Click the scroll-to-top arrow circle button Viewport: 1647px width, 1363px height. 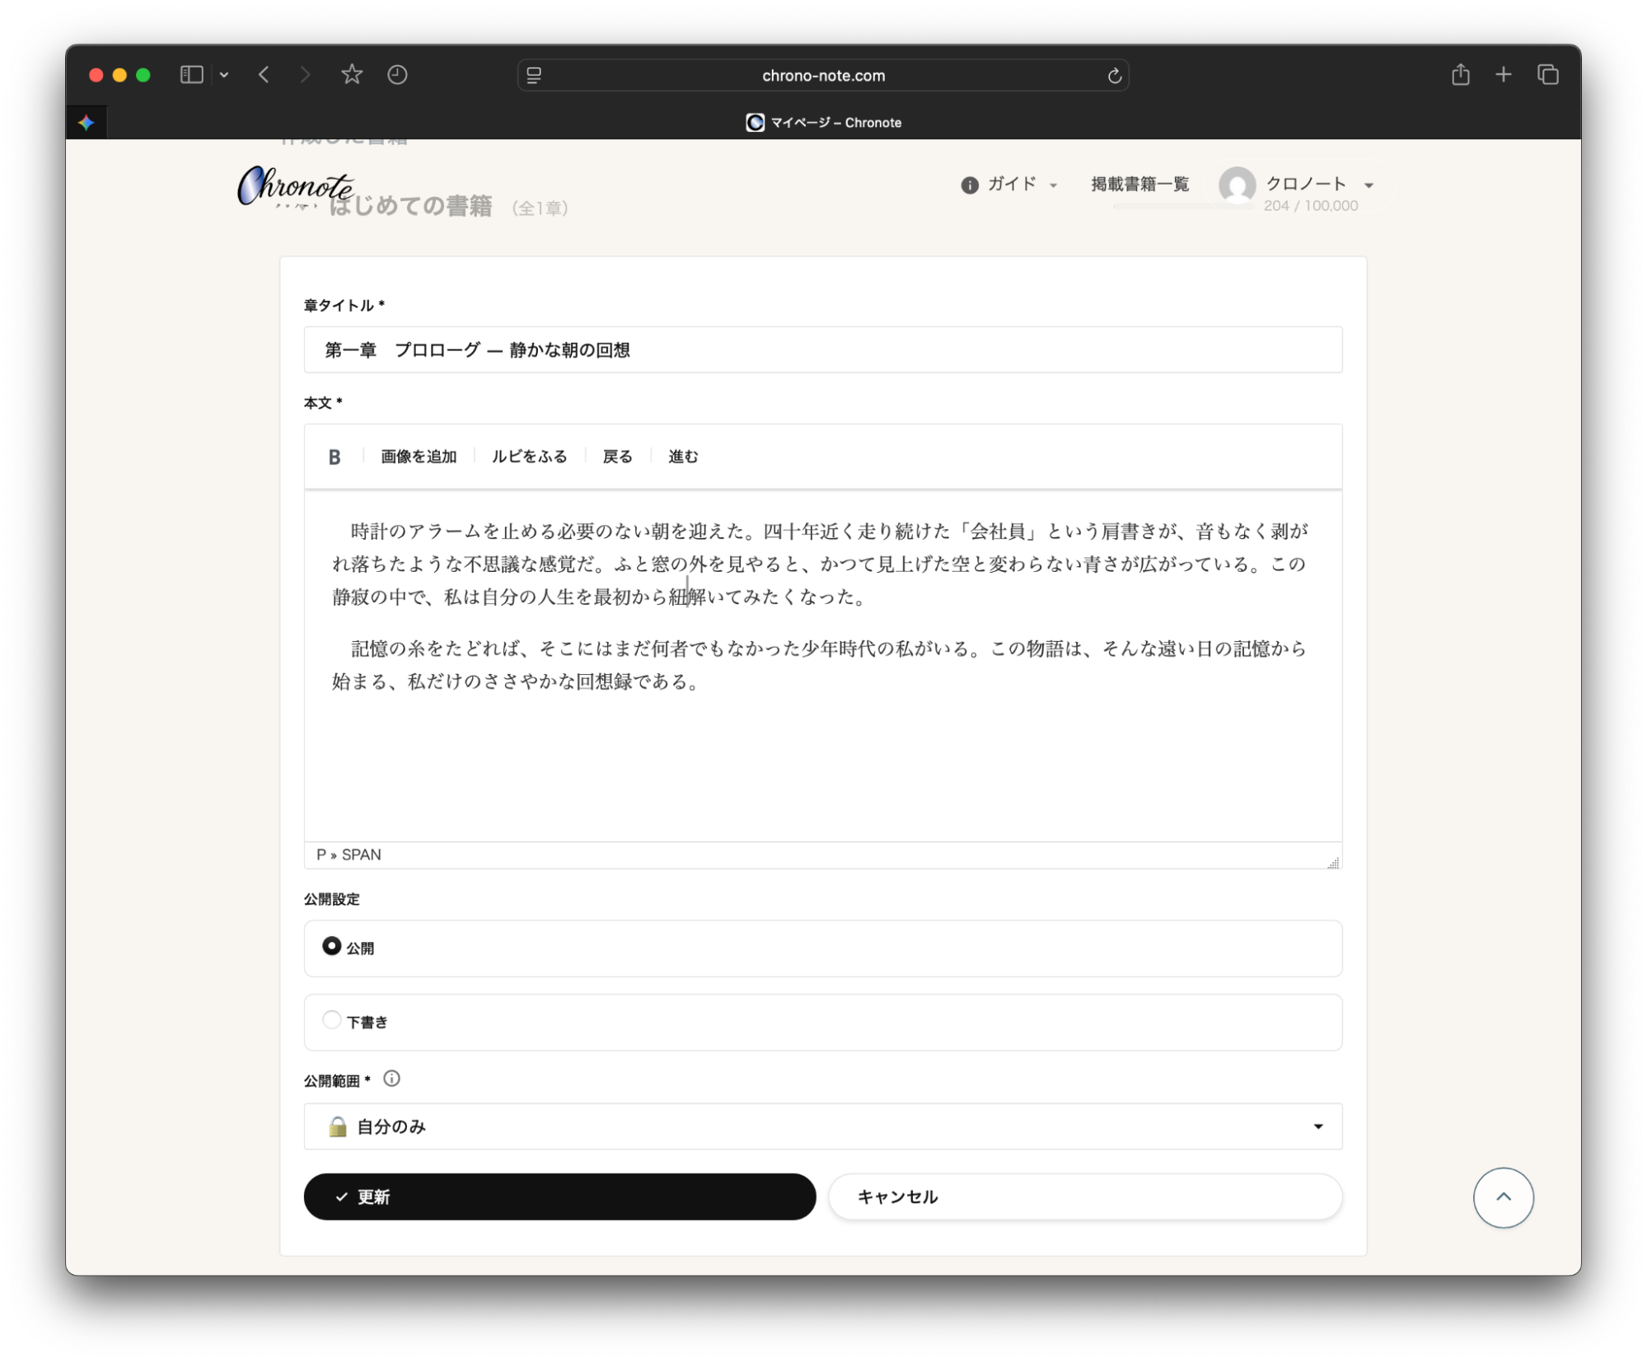[1503, 1197]
